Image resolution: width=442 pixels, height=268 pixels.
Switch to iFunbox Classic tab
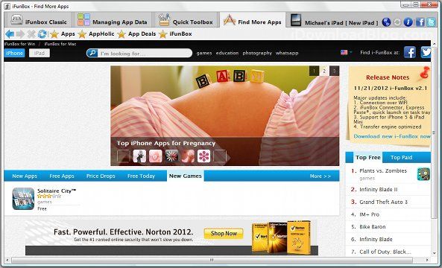point(38,20)
